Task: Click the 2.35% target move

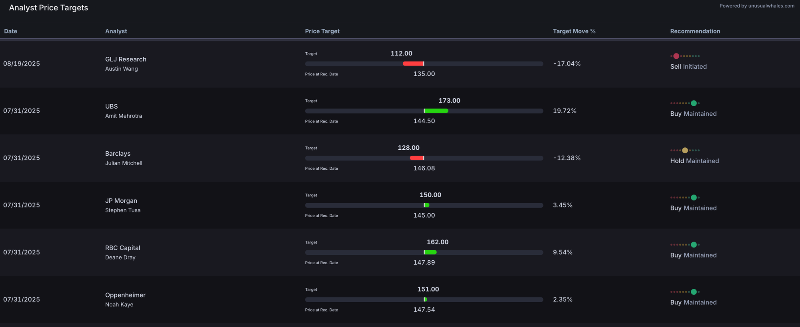Action: coord(562,299)
